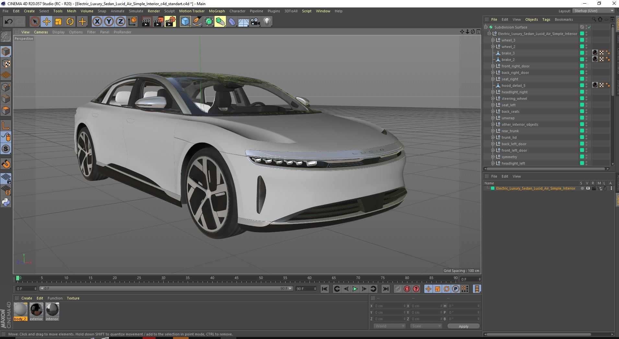
Task: Click frame 45 on the timeline ruler
Action: [x=237, y=278]
